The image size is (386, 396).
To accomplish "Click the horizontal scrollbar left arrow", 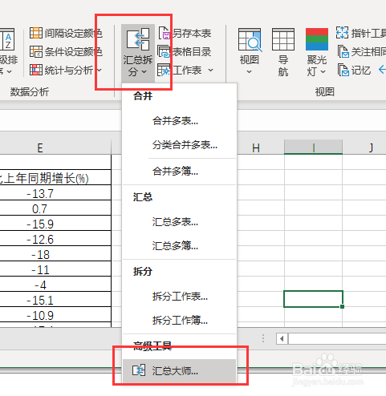I will coord(282,339).
